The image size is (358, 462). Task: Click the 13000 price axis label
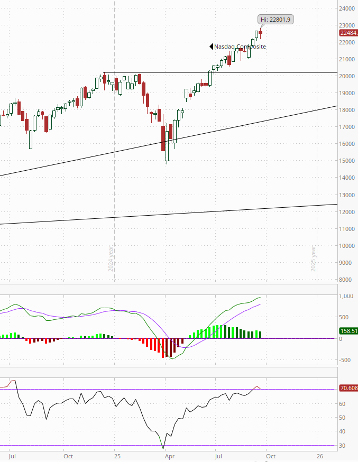[x=347, y=195]
